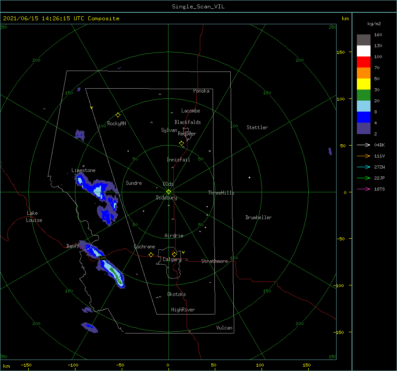Click the ThreeHills map label
This screenshot has width=397, height=371.
tap(221, 193)
